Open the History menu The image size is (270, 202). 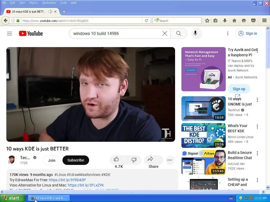point(34,3)
